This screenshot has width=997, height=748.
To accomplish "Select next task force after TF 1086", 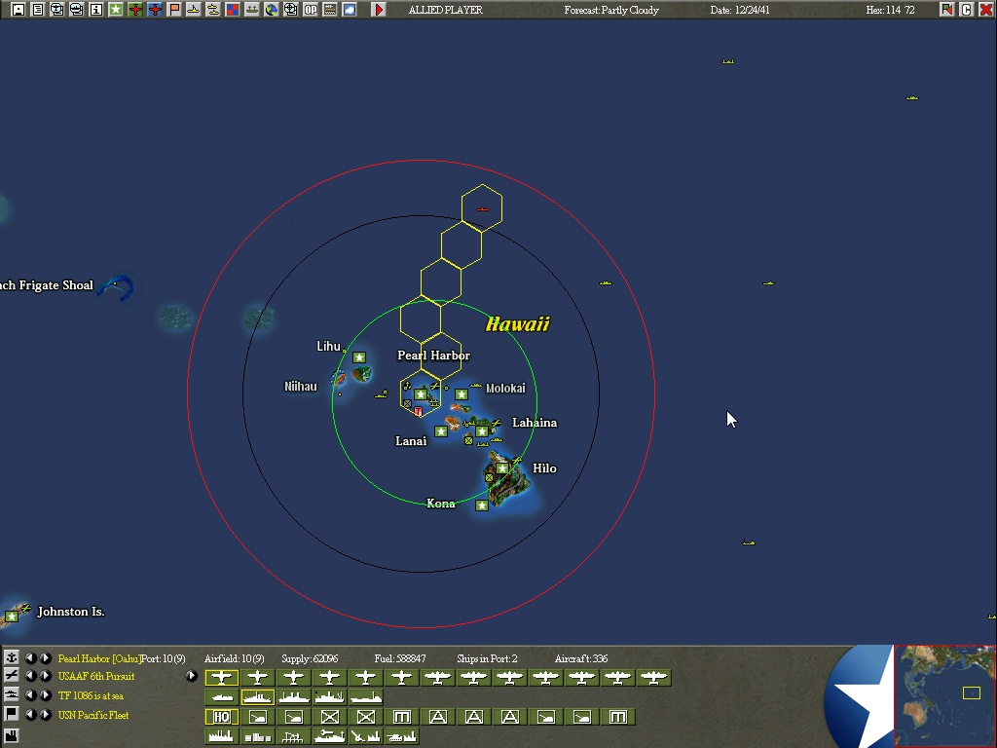I will coord(45,695).
